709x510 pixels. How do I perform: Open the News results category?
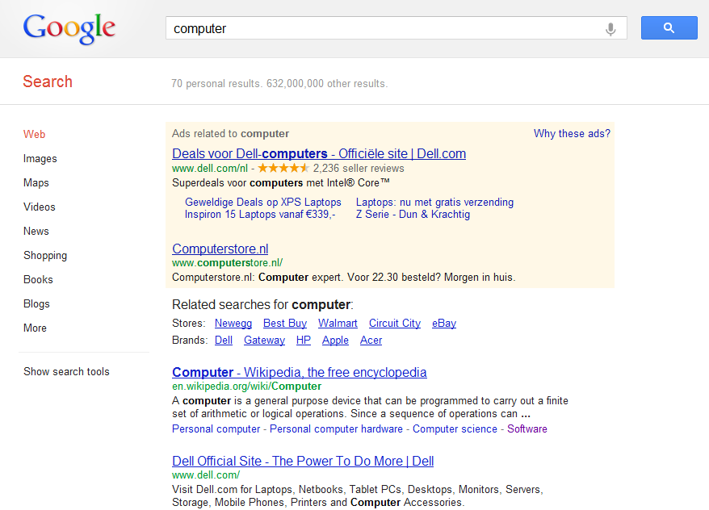coord(36,232)
